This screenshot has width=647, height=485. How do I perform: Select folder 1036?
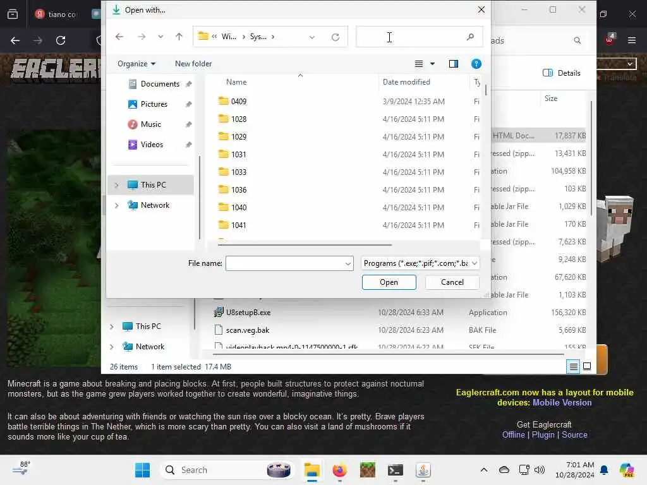(x=238, y=190)
